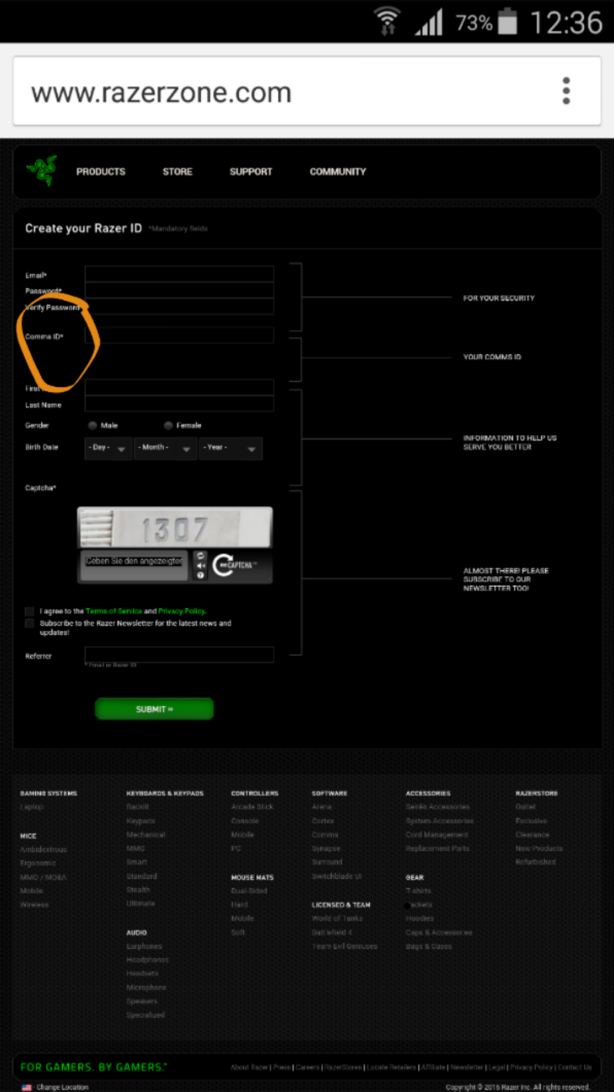614x1092 pixels.
Task: Focus the Comms ID input field
Action: (179, 335)
